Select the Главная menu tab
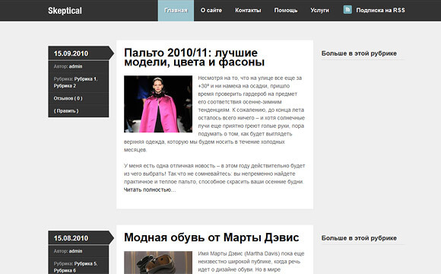The width and height of the screenshot is (441, 274). point(176,11)
